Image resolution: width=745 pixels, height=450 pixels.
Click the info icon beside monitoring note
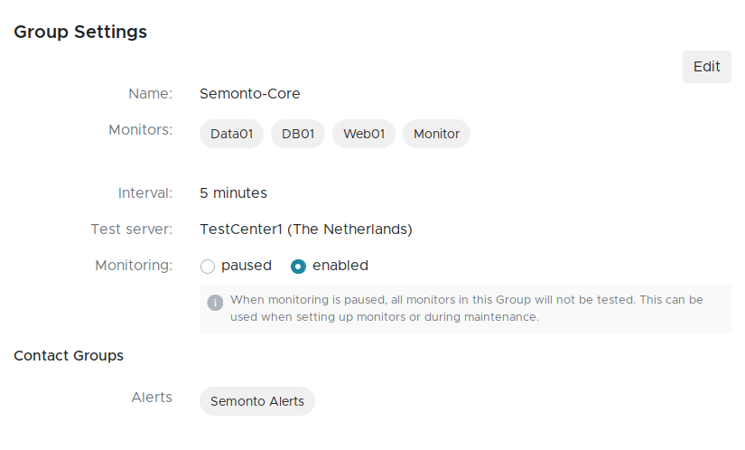click(215, 302)
